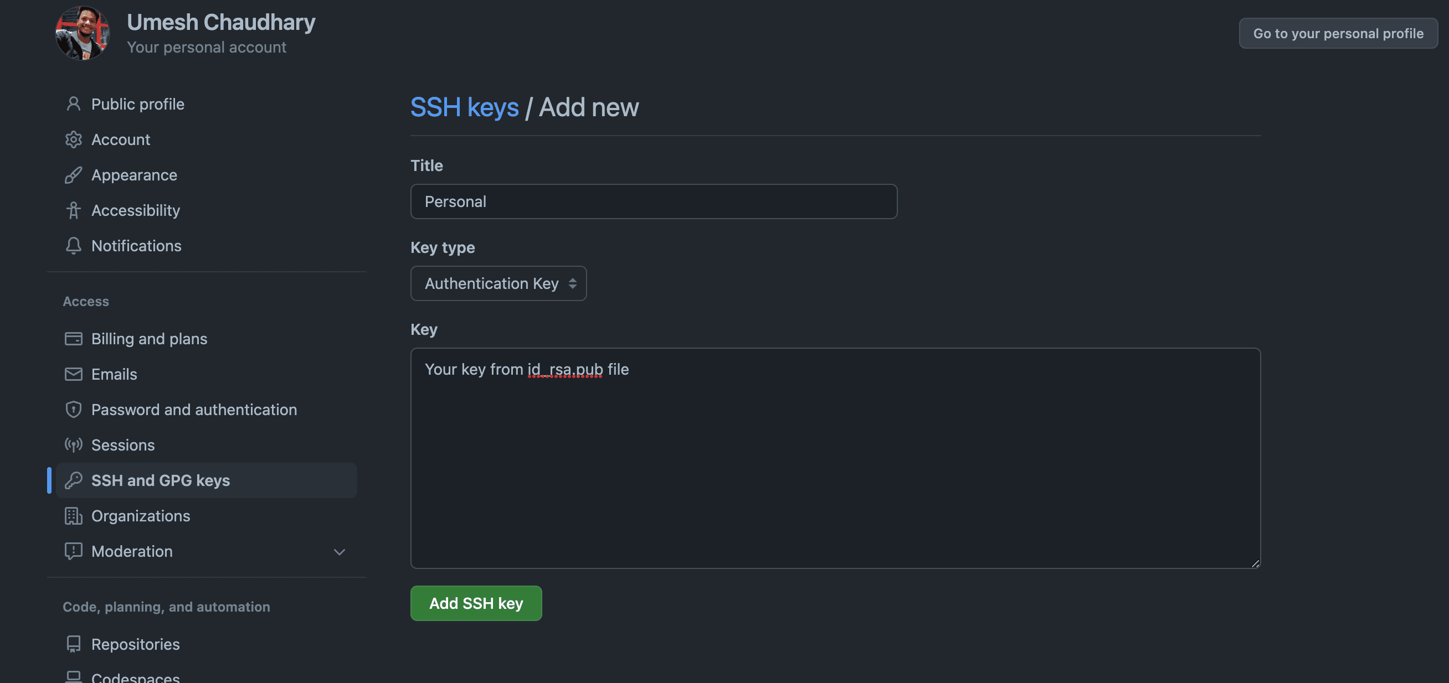Image resolution: width=1449 pixels, height=683 pixels.
Task: Click the Account gear icon
Action: [74, 139]
